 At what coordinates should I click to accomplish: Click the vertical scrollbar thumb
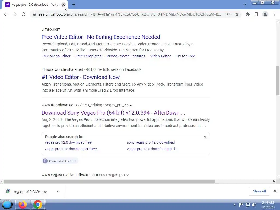[x=278, y=81]
